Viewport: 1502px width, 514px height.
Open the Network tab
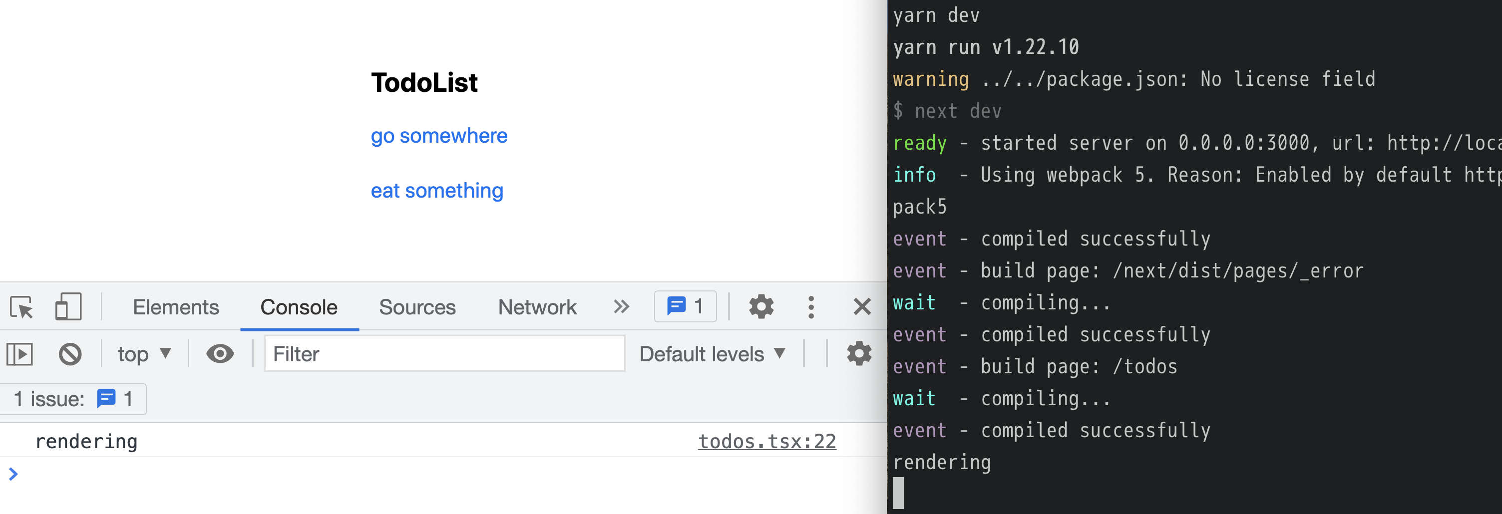tap(536, 307)
